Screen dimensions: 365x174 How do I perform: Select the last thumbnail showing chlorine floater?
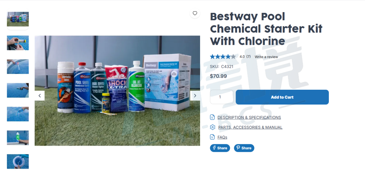click(x=18, y=161)
